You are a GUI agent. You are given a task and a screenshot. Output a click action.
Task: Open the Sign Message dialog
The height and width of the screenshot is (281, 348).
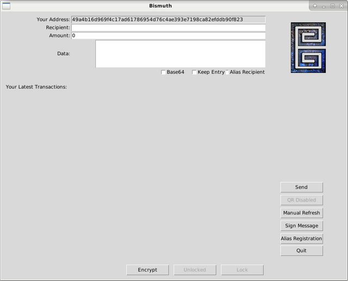click(x=302, y=226)
